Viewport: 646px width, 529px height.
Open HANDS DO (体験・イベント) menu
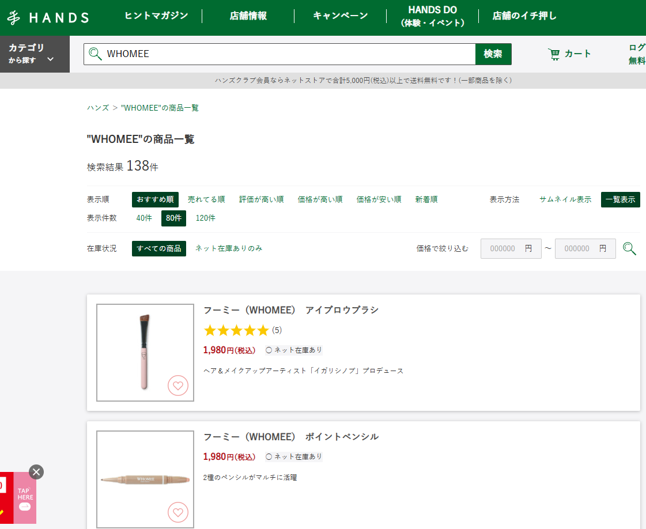(x=433, y=16)
